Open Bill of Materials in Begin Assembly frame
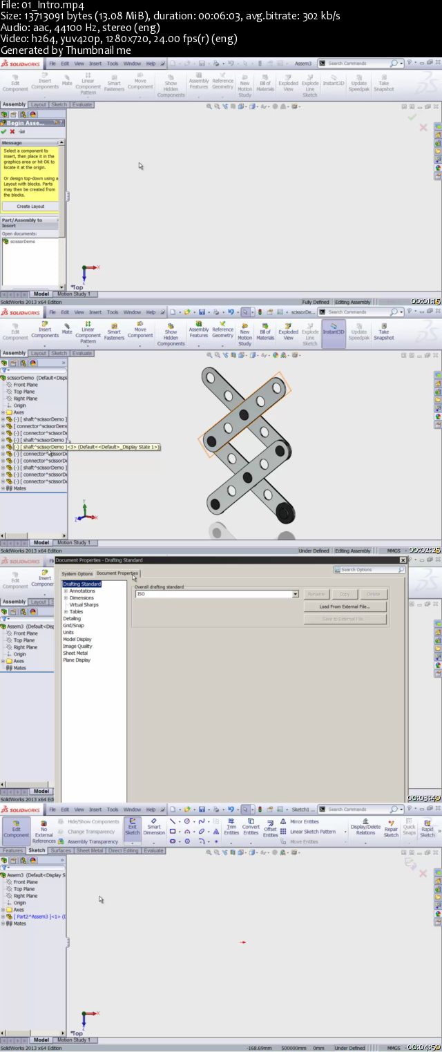The width and height of the screenshot is (442, 1052). [265, 82]
